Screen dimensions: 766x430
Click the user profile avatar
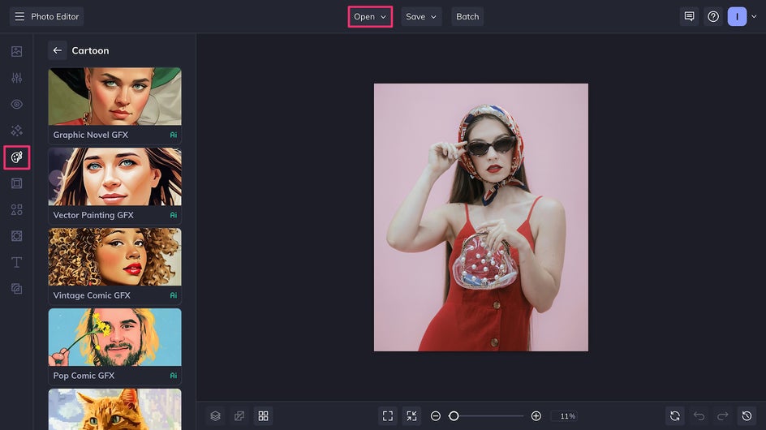[737, 16]
